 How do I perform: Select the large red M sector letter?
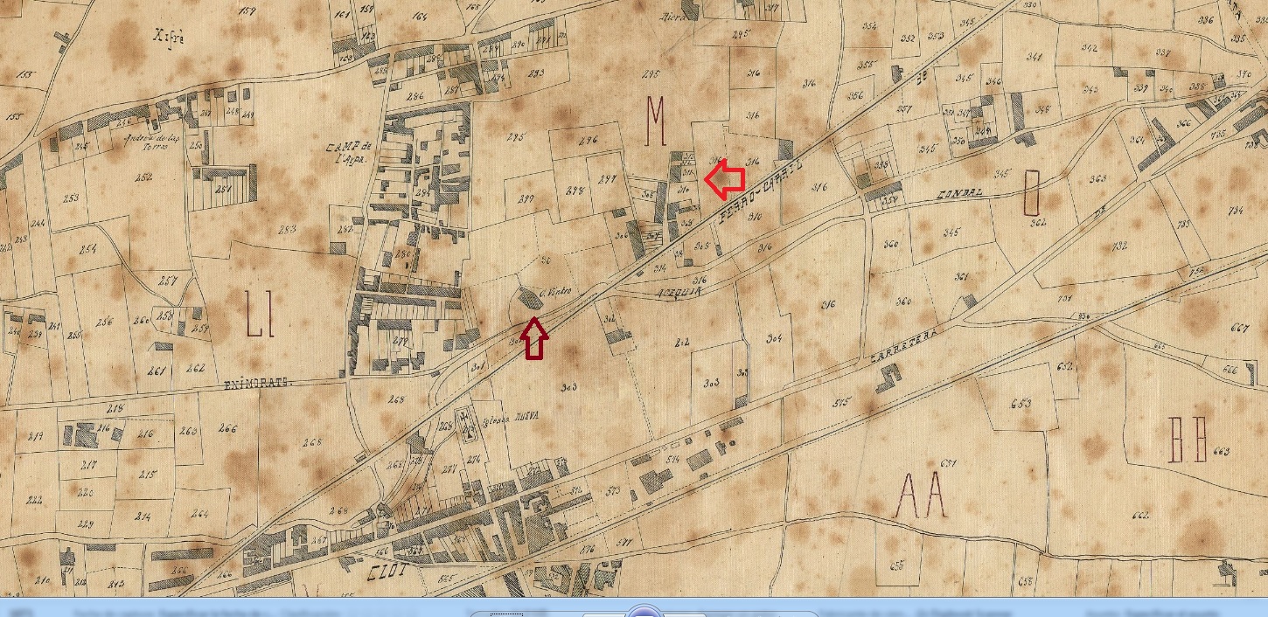[655, 121]
